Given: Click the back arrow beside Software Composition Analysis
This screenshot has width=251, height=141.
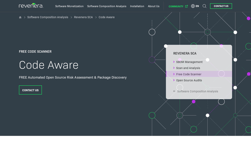Looking at the screenshot, I should 174,91.
